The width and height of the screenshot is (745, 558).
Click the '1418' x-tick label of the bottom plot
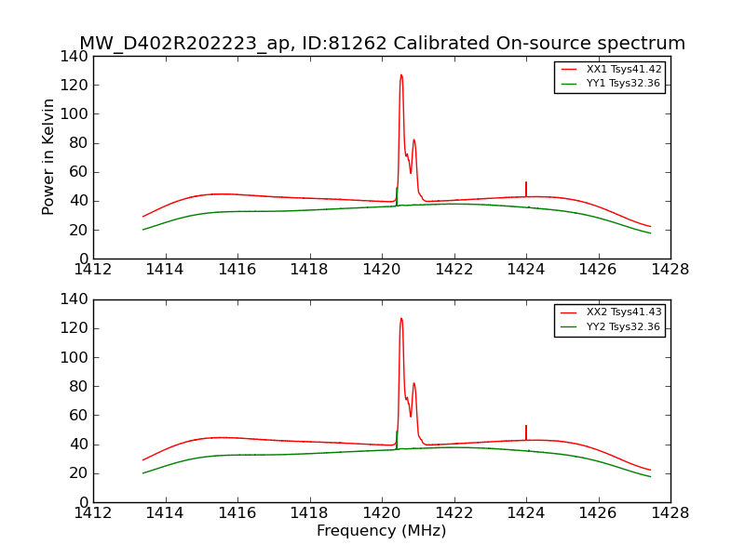coord(309,513)
